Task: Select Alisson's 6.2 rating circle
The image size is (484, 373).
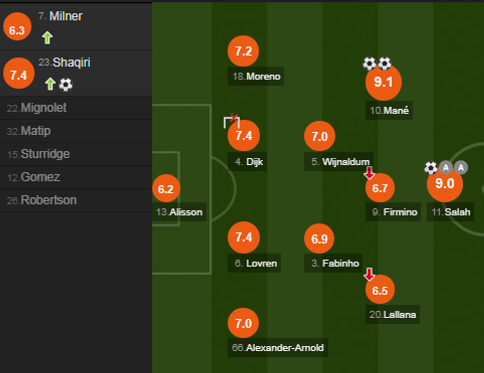Action: pyautogui.click(x=166, y=189)
